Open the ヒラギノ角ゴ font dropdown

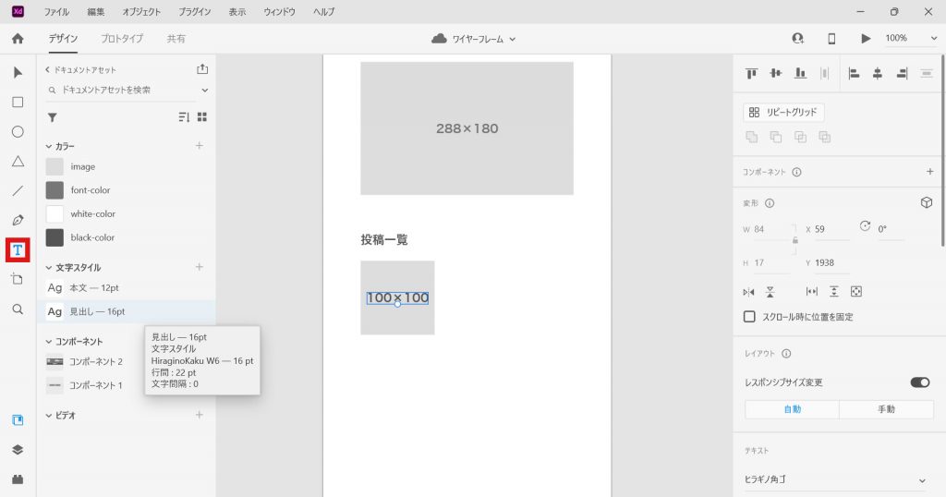(x=835, y=479)
